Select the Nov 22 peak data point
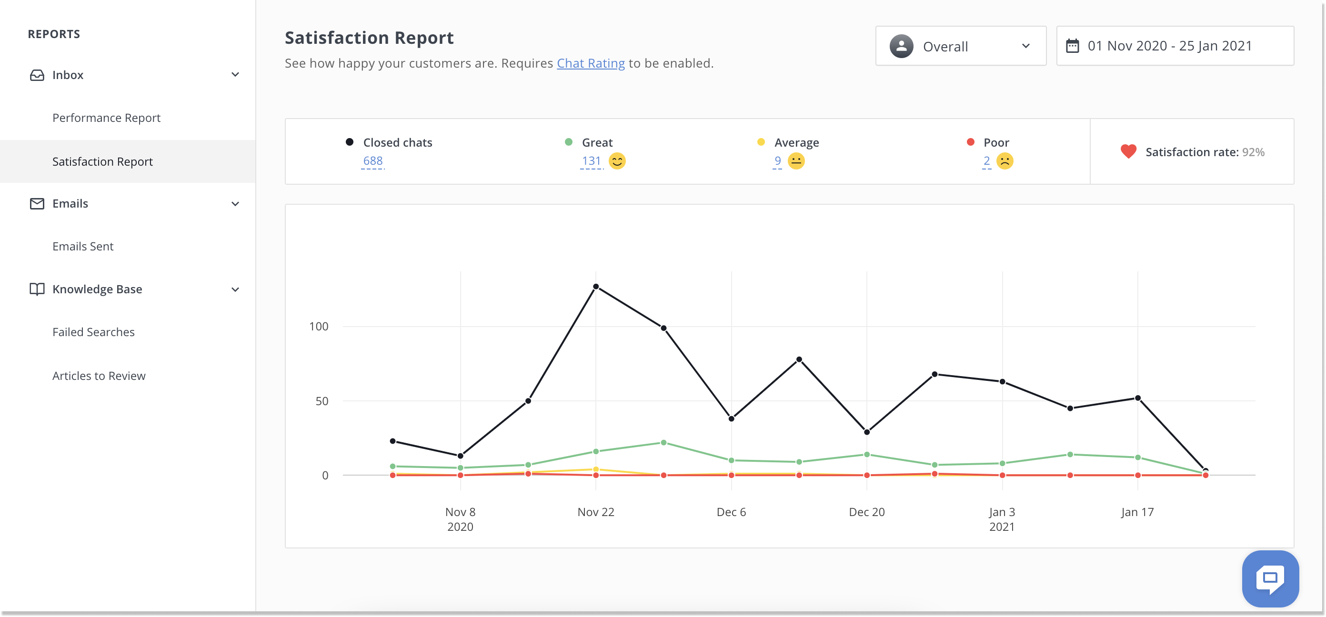Image resolution: width=1326 pixels, height=617 pixels. point(595,287)
